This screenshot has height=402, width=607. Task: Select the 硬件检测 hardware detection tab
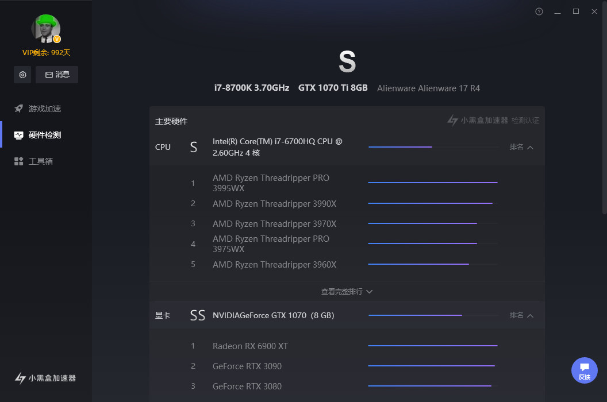45,135
